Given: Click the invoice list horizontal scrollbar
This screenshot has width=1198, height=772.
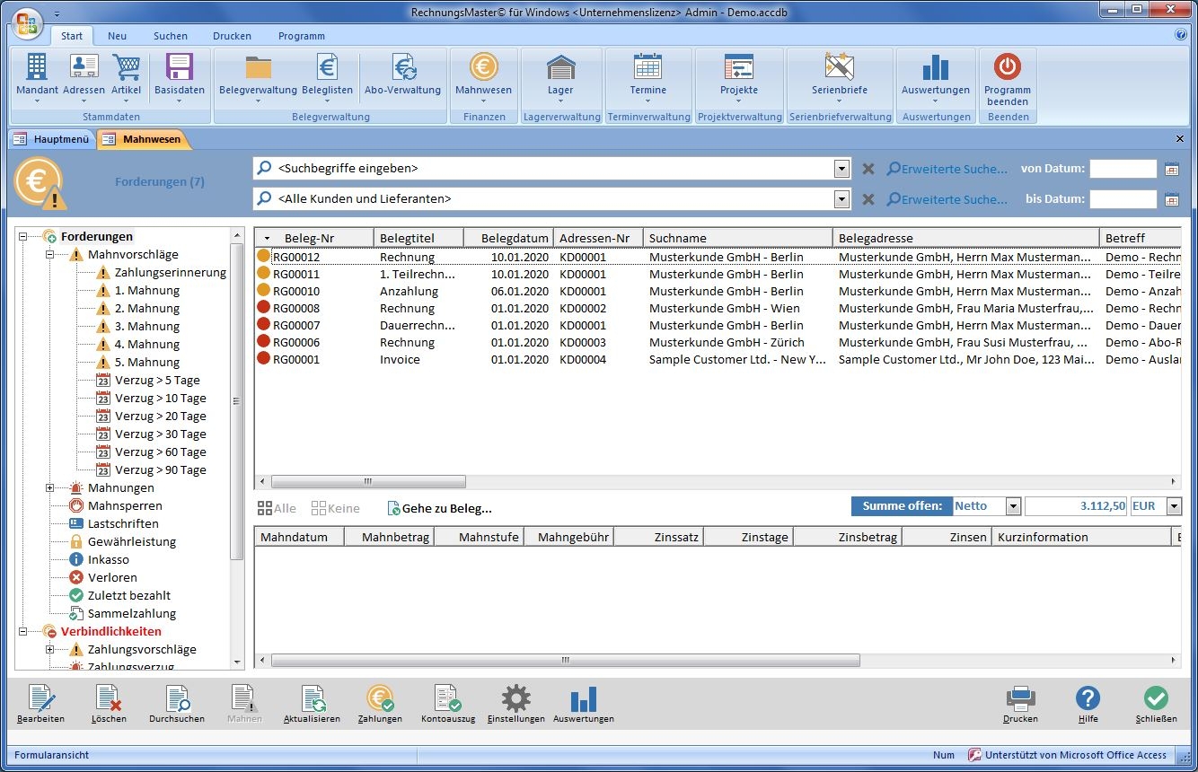Looking at the screenshot, I should tap(368, 482).
